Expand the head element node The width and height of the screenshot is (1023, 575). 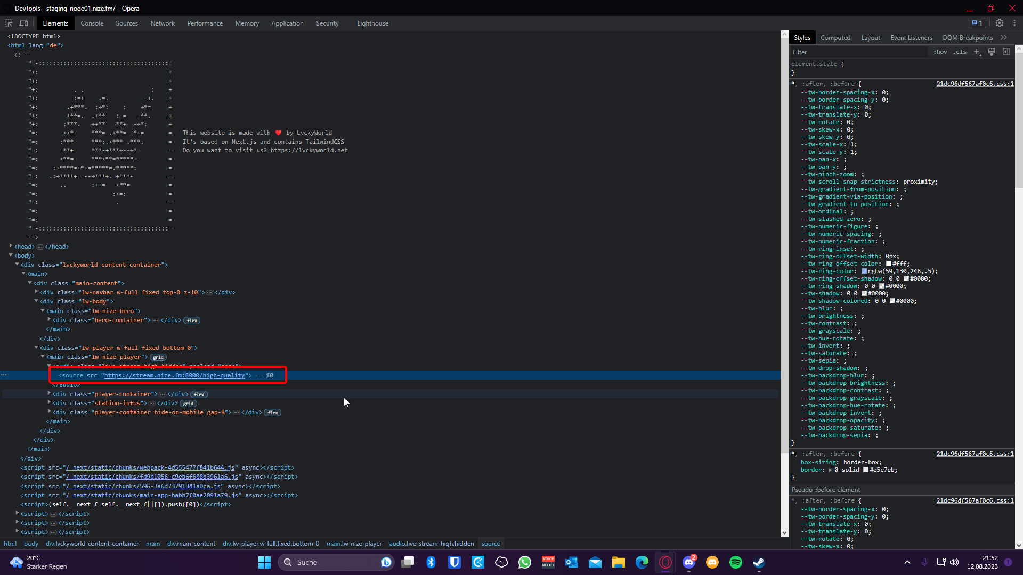(11, 246)
